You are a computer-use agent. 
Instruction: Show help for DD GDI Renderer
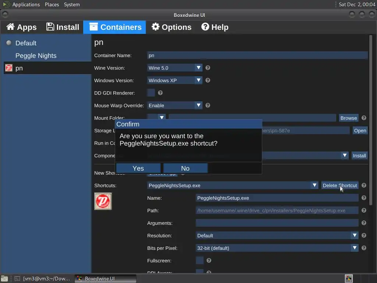click(160, 93)
